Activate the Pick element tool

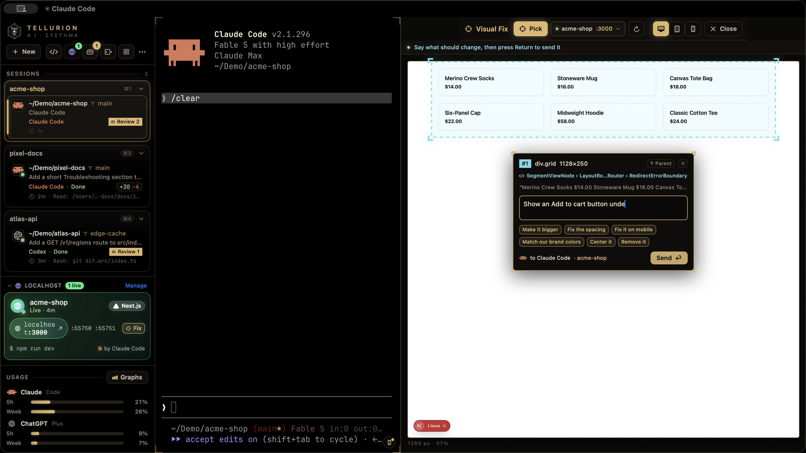click(530, 29)
